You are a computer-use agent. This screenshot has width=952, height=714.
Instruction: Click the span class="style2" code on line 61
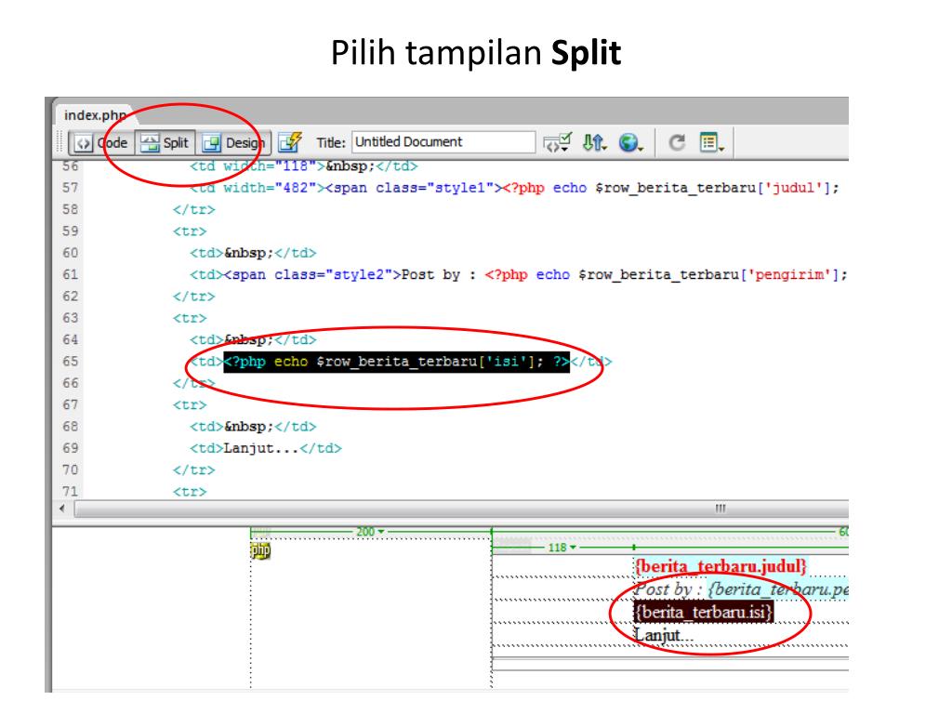pyautogui.click(x=312, y=274)
